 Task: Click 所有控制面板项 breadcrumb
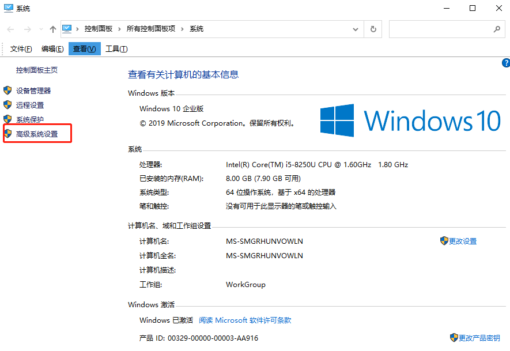(151, 29)
